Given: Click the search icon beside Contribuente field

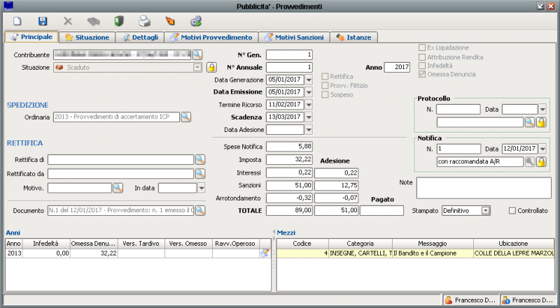Looking at the screenshot, I should (197, 54).
